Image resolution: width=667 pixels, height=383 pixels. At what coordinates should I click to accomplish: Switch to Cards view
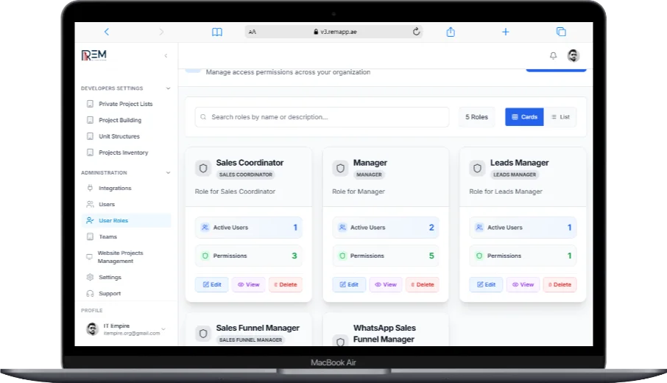pyautogui.click(x=524, y=117)
